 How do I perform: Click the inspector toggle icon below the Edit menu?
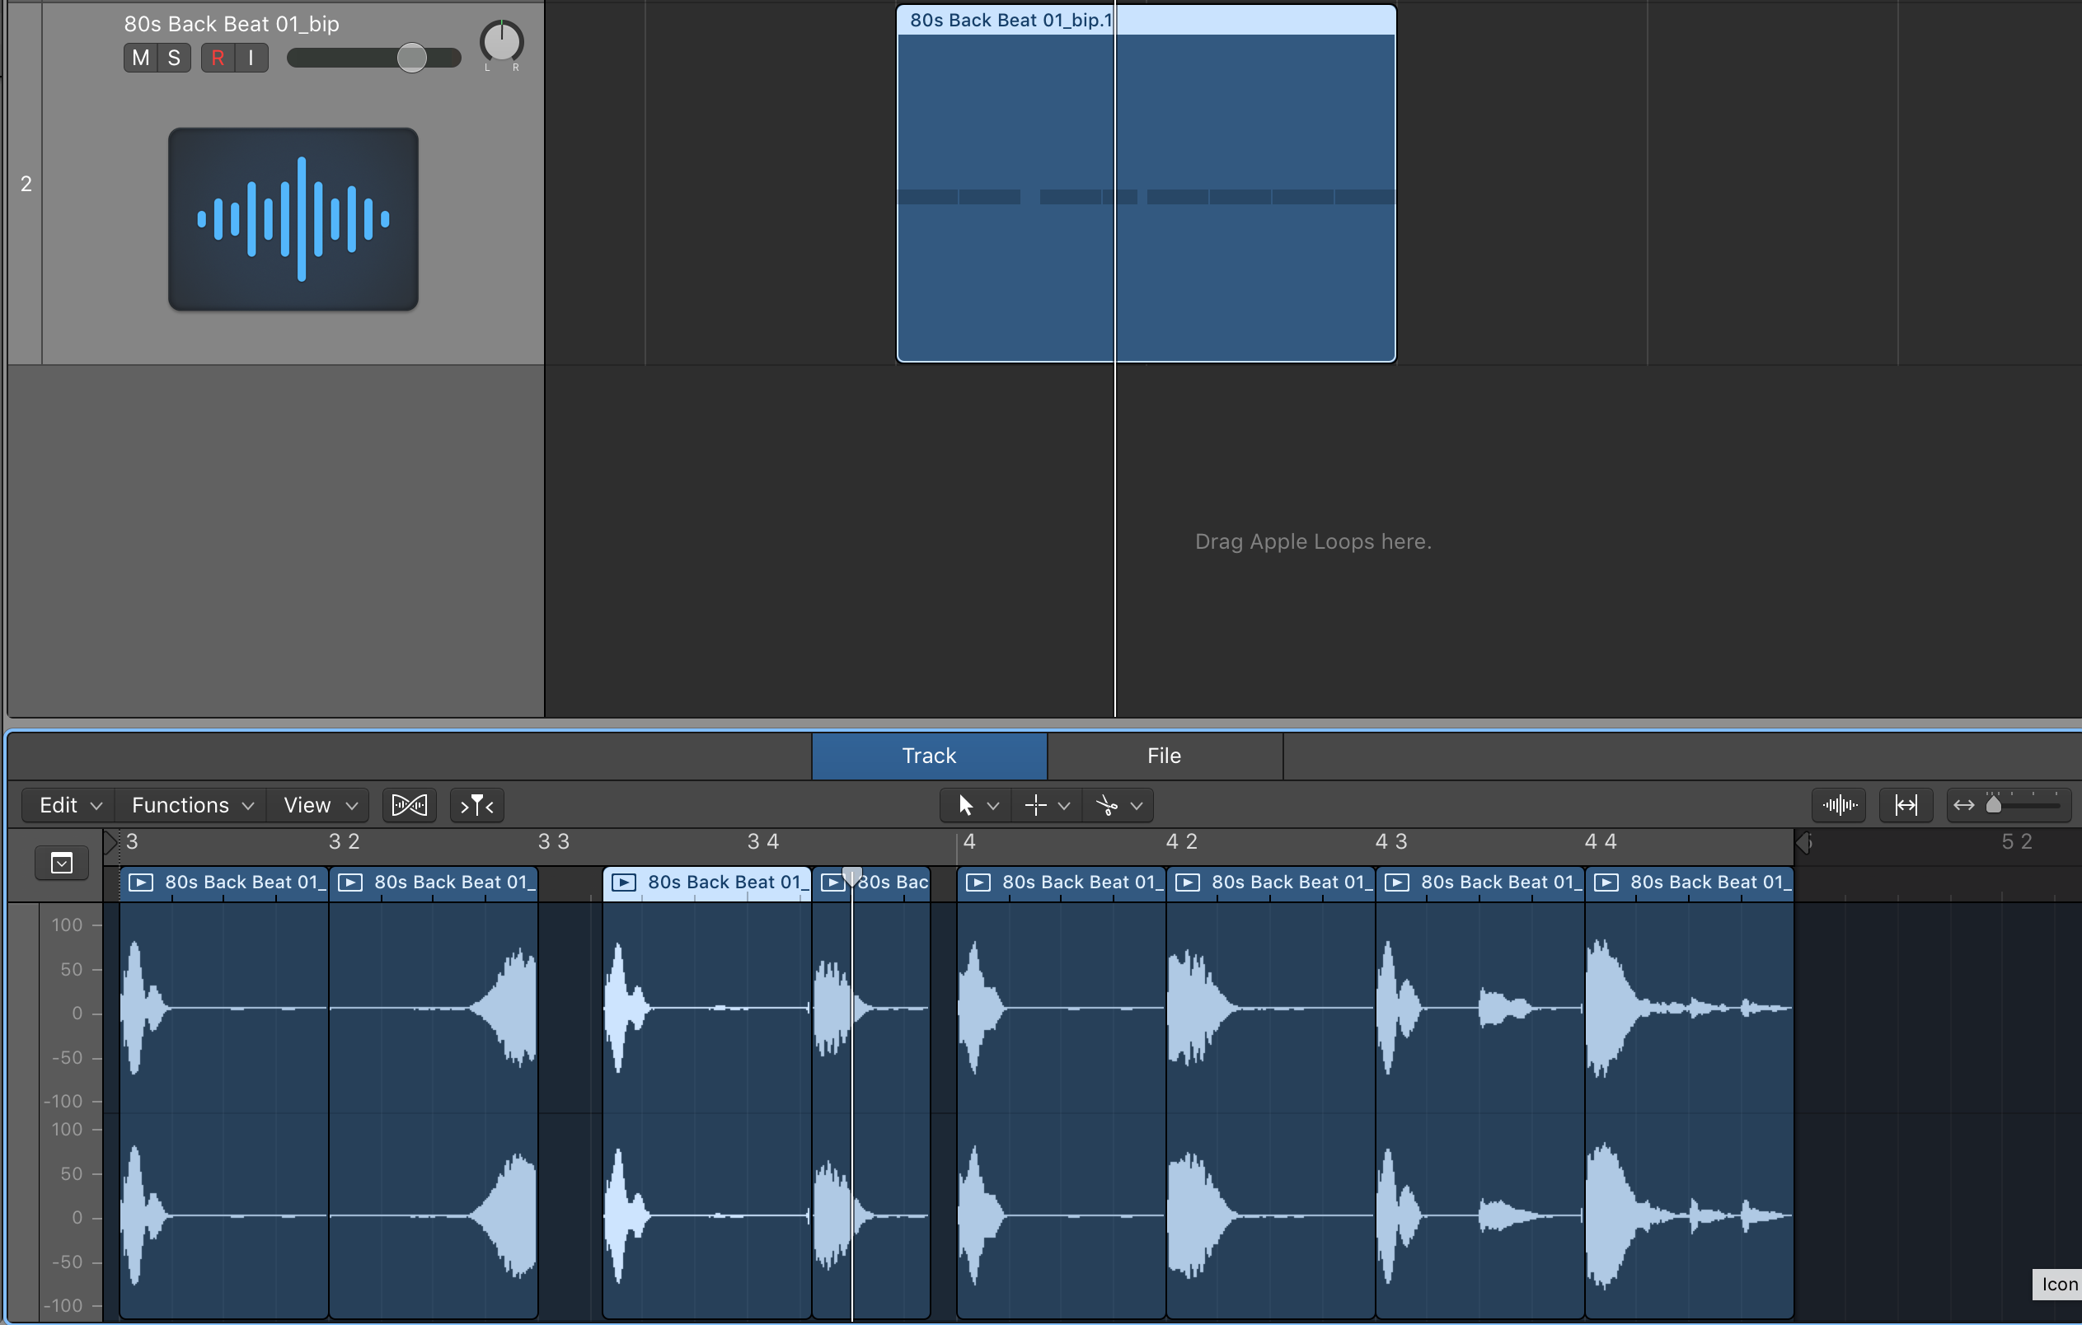(x=61, y=863)
